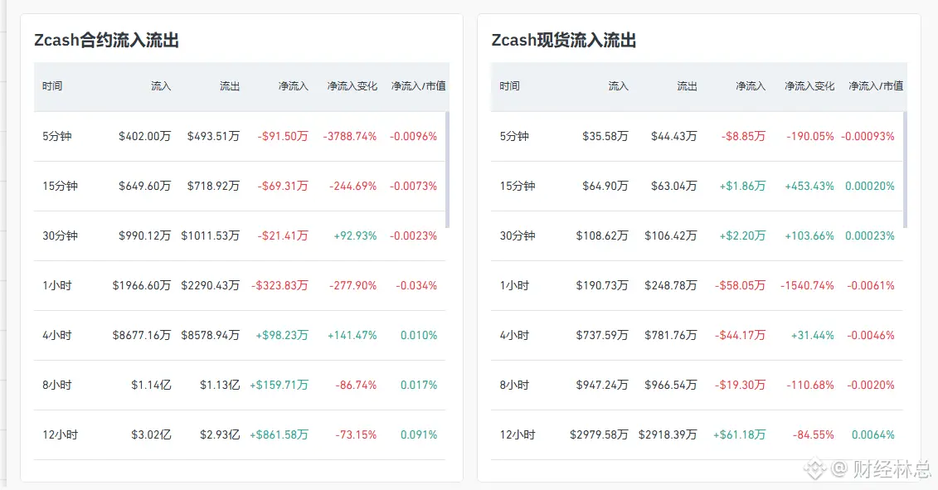Click the value $402.00万
The width and height of the screenshot is (938, 490).
click(x=145, y=137)
